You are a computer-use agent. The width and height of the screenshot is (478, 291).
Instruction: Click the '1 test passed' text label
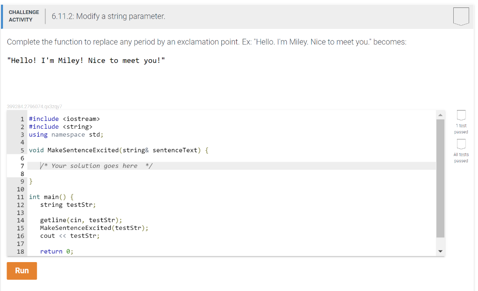461,129
